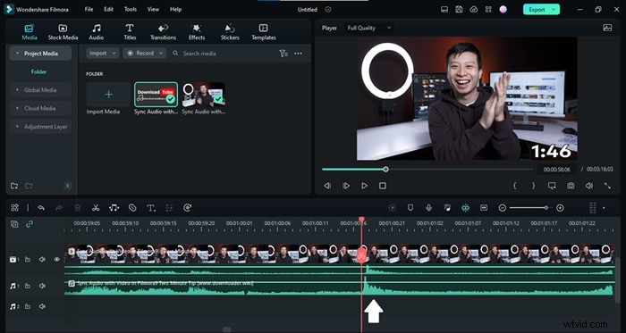Set mark out point in player
626x333 pixels.
(x=533, y=186)
